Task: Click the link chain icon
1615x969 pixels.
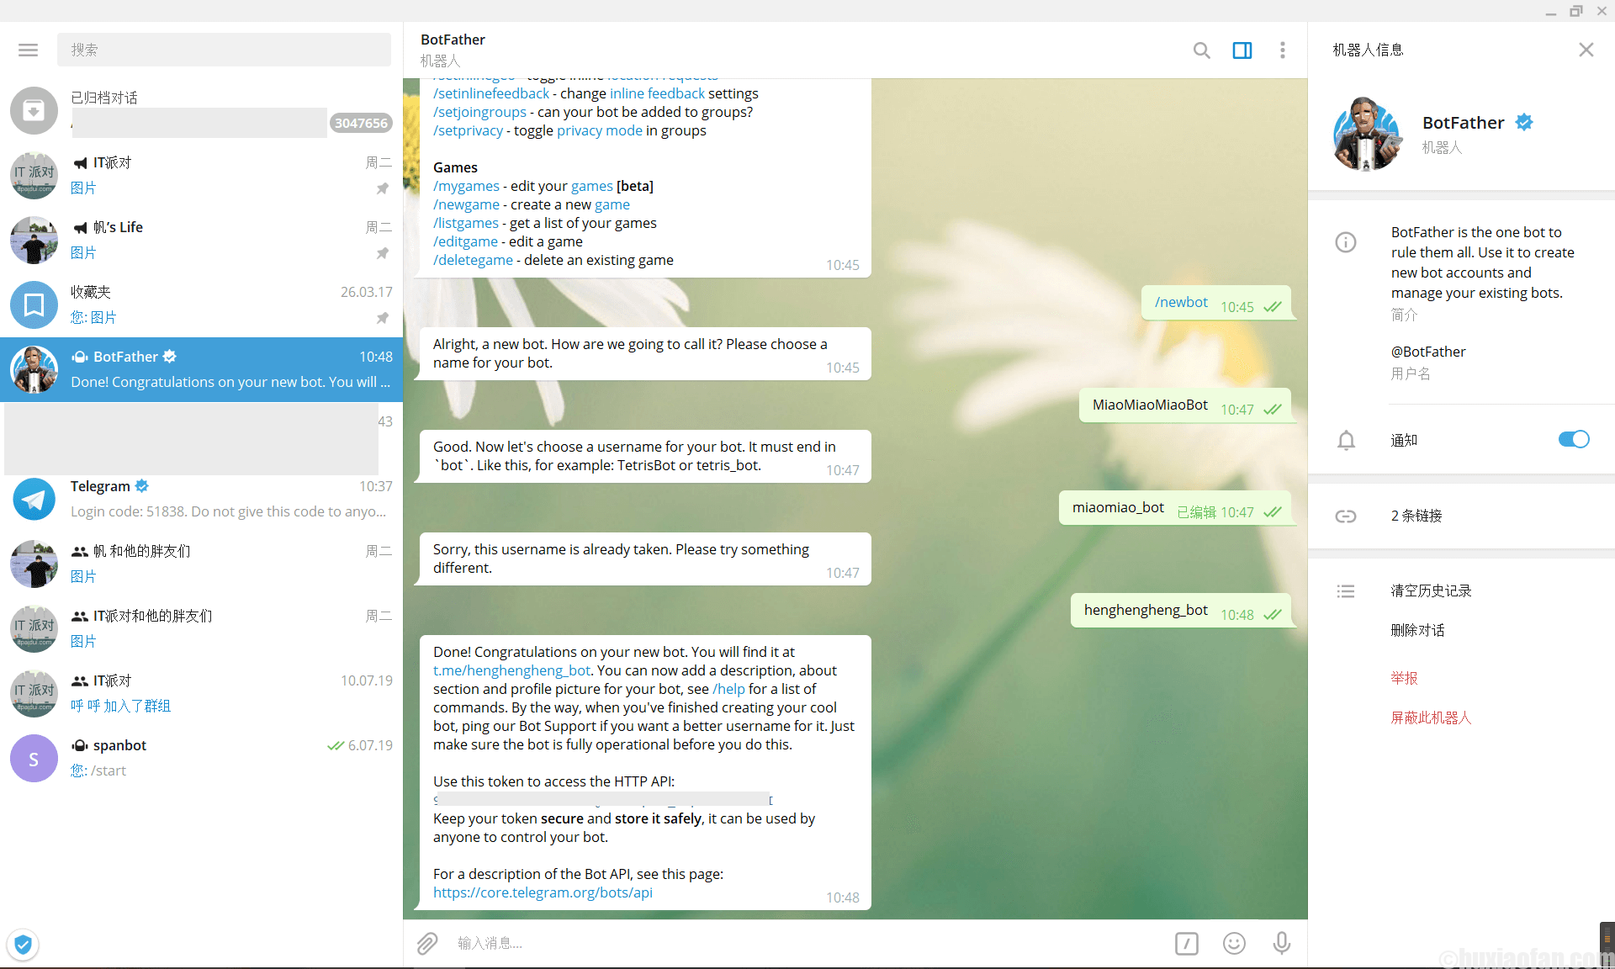Action: 1346,516
